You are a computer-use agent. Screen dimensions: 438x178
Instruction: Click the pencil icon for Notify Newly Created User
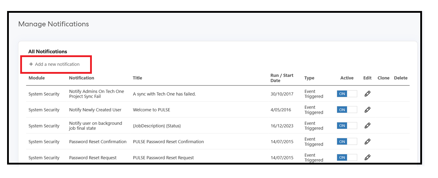click(x=367, y=110)
